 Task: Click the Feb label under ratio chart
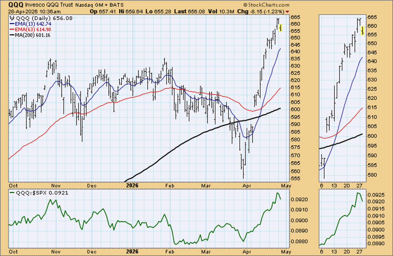pyautogui.click(x=170, y=252)
